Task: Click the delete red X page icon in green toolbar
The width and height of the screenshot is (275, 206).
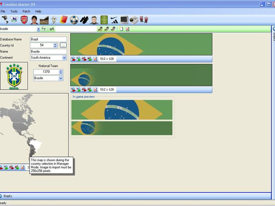Action: point(128,29)
